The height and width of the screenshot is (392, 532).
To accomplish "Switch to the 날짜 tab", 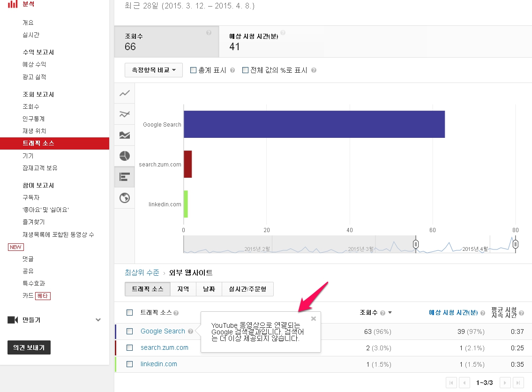I will coord(209,289).
